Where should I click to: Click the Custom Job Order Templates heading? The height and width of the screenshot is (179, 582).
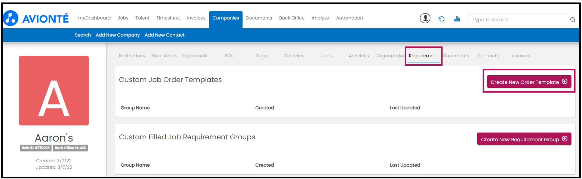click(x=170, y=80)
